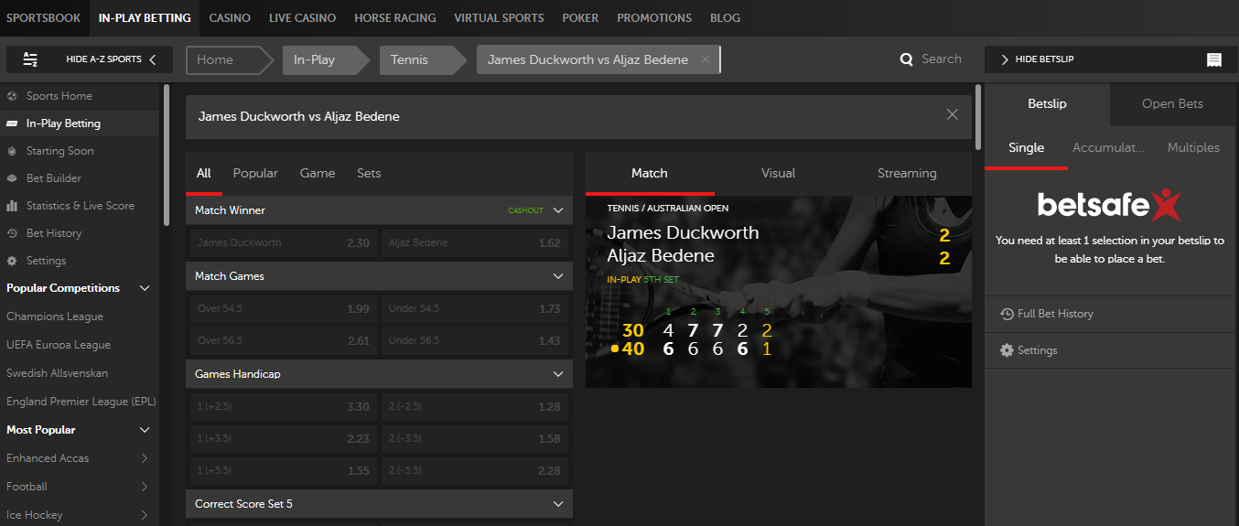1239x526 pixels.
Task: Go to Horse Racing section
Action: pos(395,17)
